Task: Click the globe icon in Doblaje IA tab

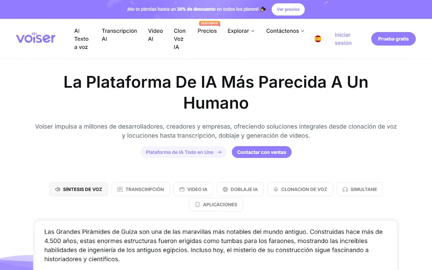Action: [x=225, y=189]
